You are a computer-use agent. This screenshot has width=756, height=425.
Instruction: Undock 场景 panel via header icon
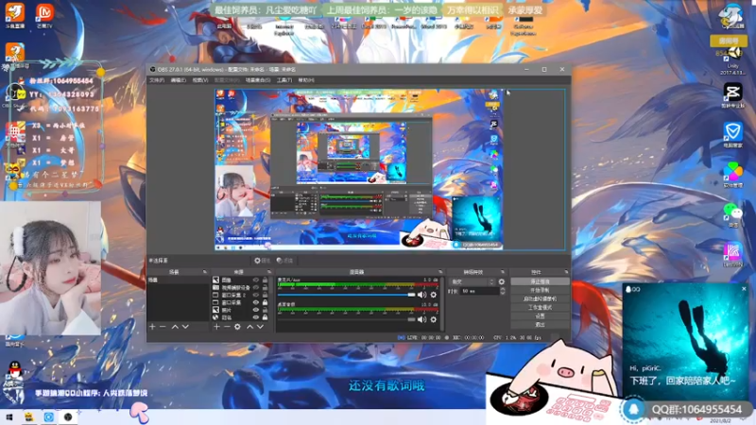(x=205, y=272)
